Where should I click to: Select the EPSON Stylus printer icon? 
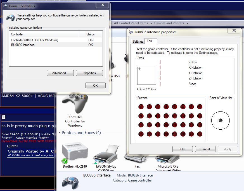(x=106, y=154)
